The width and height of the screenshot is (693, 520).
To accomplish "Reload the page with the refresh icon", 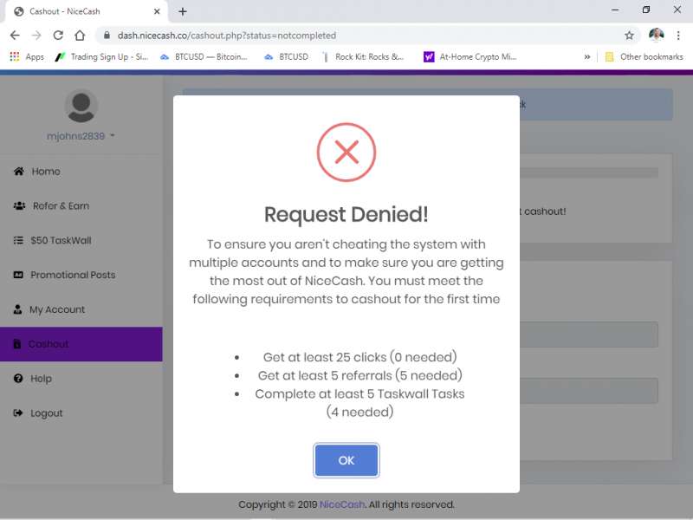I will coord(58,36).
